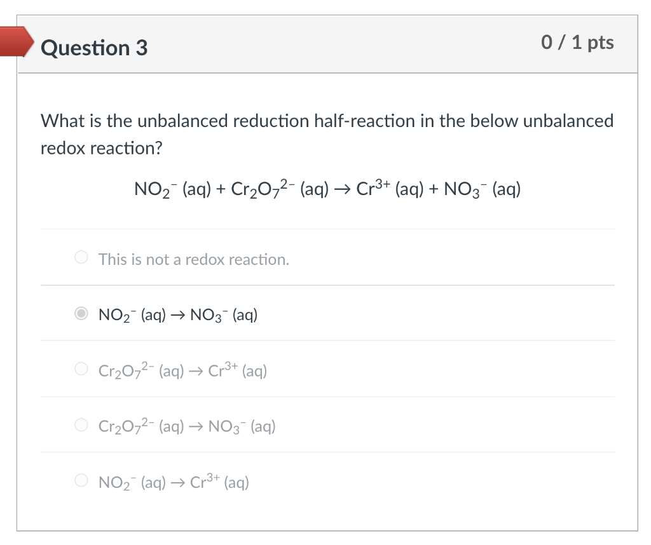Click the Cr2O72- (aq) → Cr3+ (aq) label
651x545 pixels.
[182, 370]
